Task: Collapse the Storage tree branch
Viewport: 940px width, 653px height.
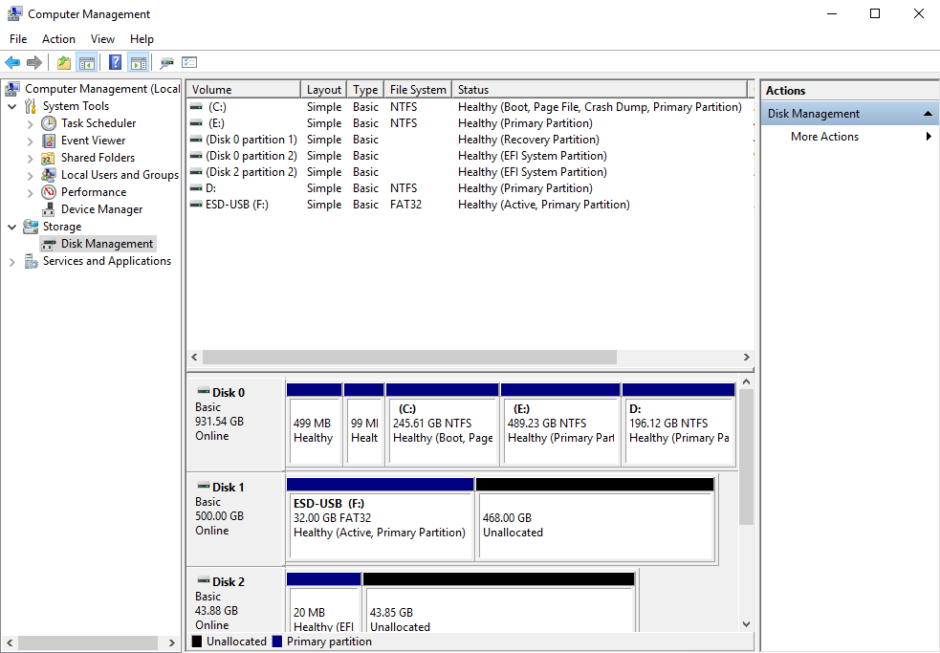Action: [11, 226]
